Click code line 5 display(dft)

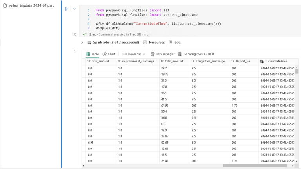[x=108, y=28]
